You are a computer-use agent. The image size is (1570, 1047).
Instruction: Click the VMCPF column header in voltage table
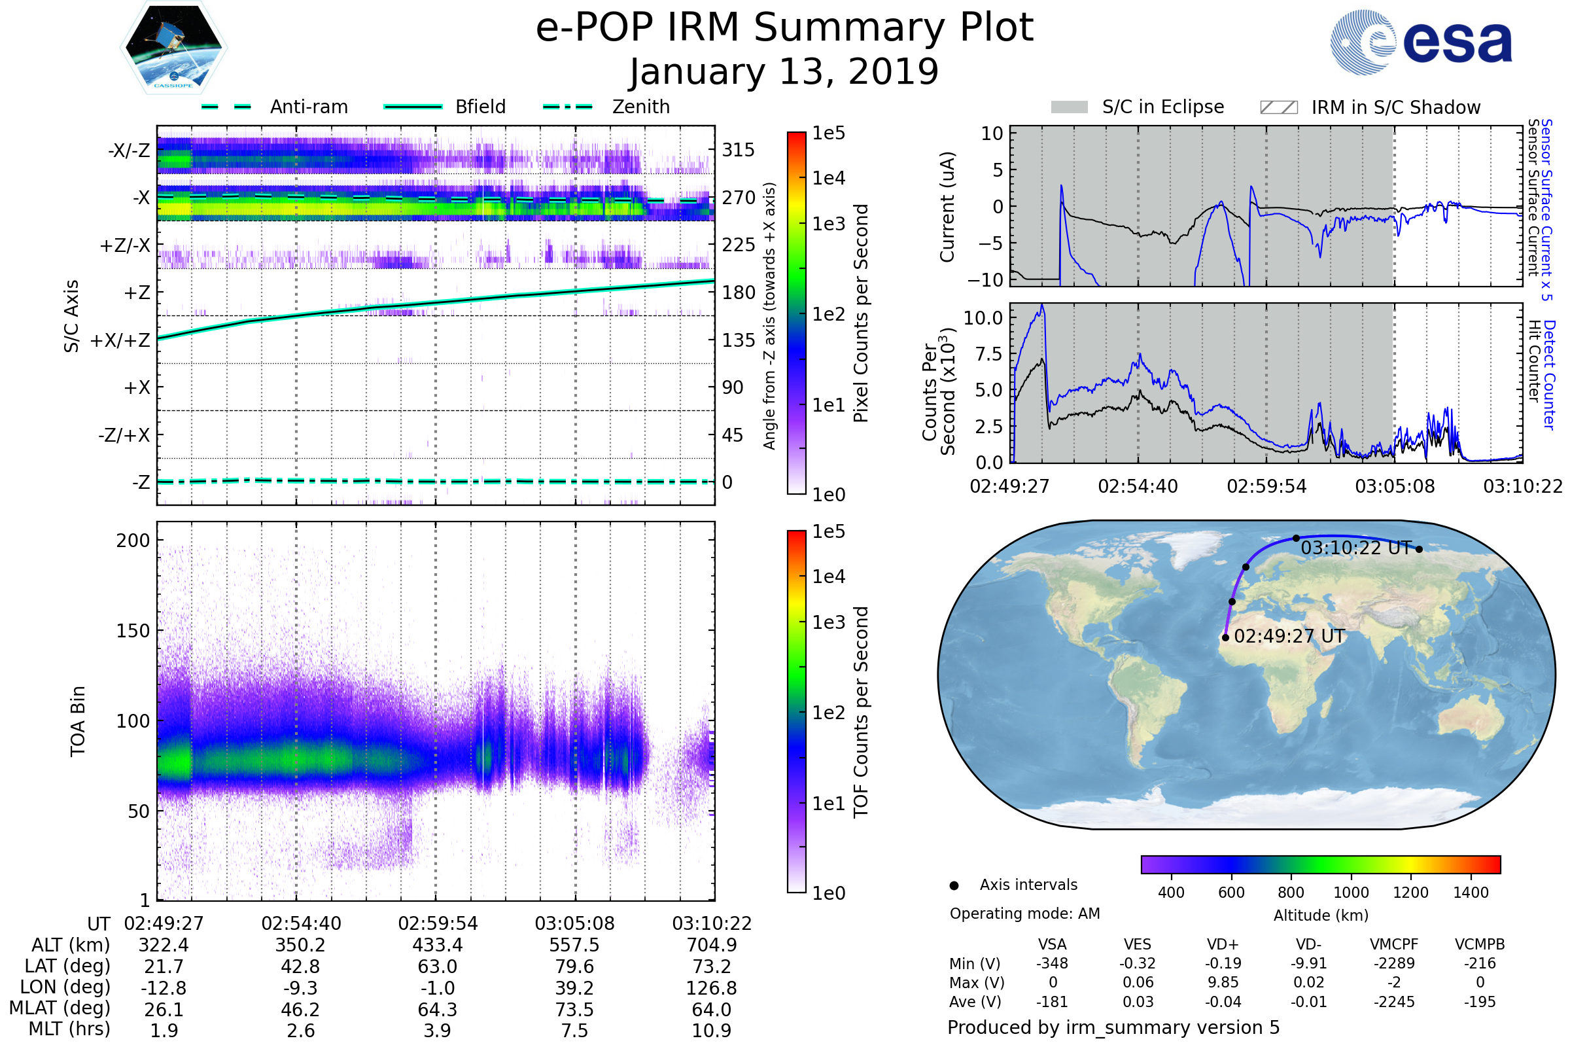1394,945
